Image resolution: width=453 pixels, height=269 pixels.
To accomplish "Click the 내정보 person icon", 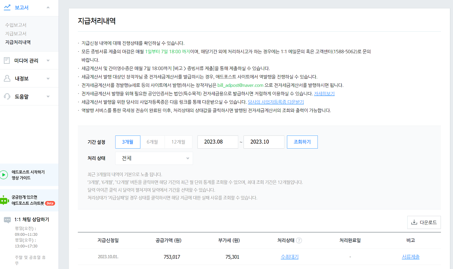I will pos(7,78).
